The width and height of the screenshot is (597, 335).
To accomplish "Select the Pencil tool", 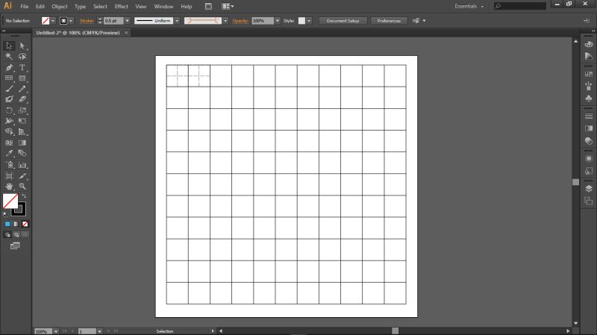I will coord(22,89).
